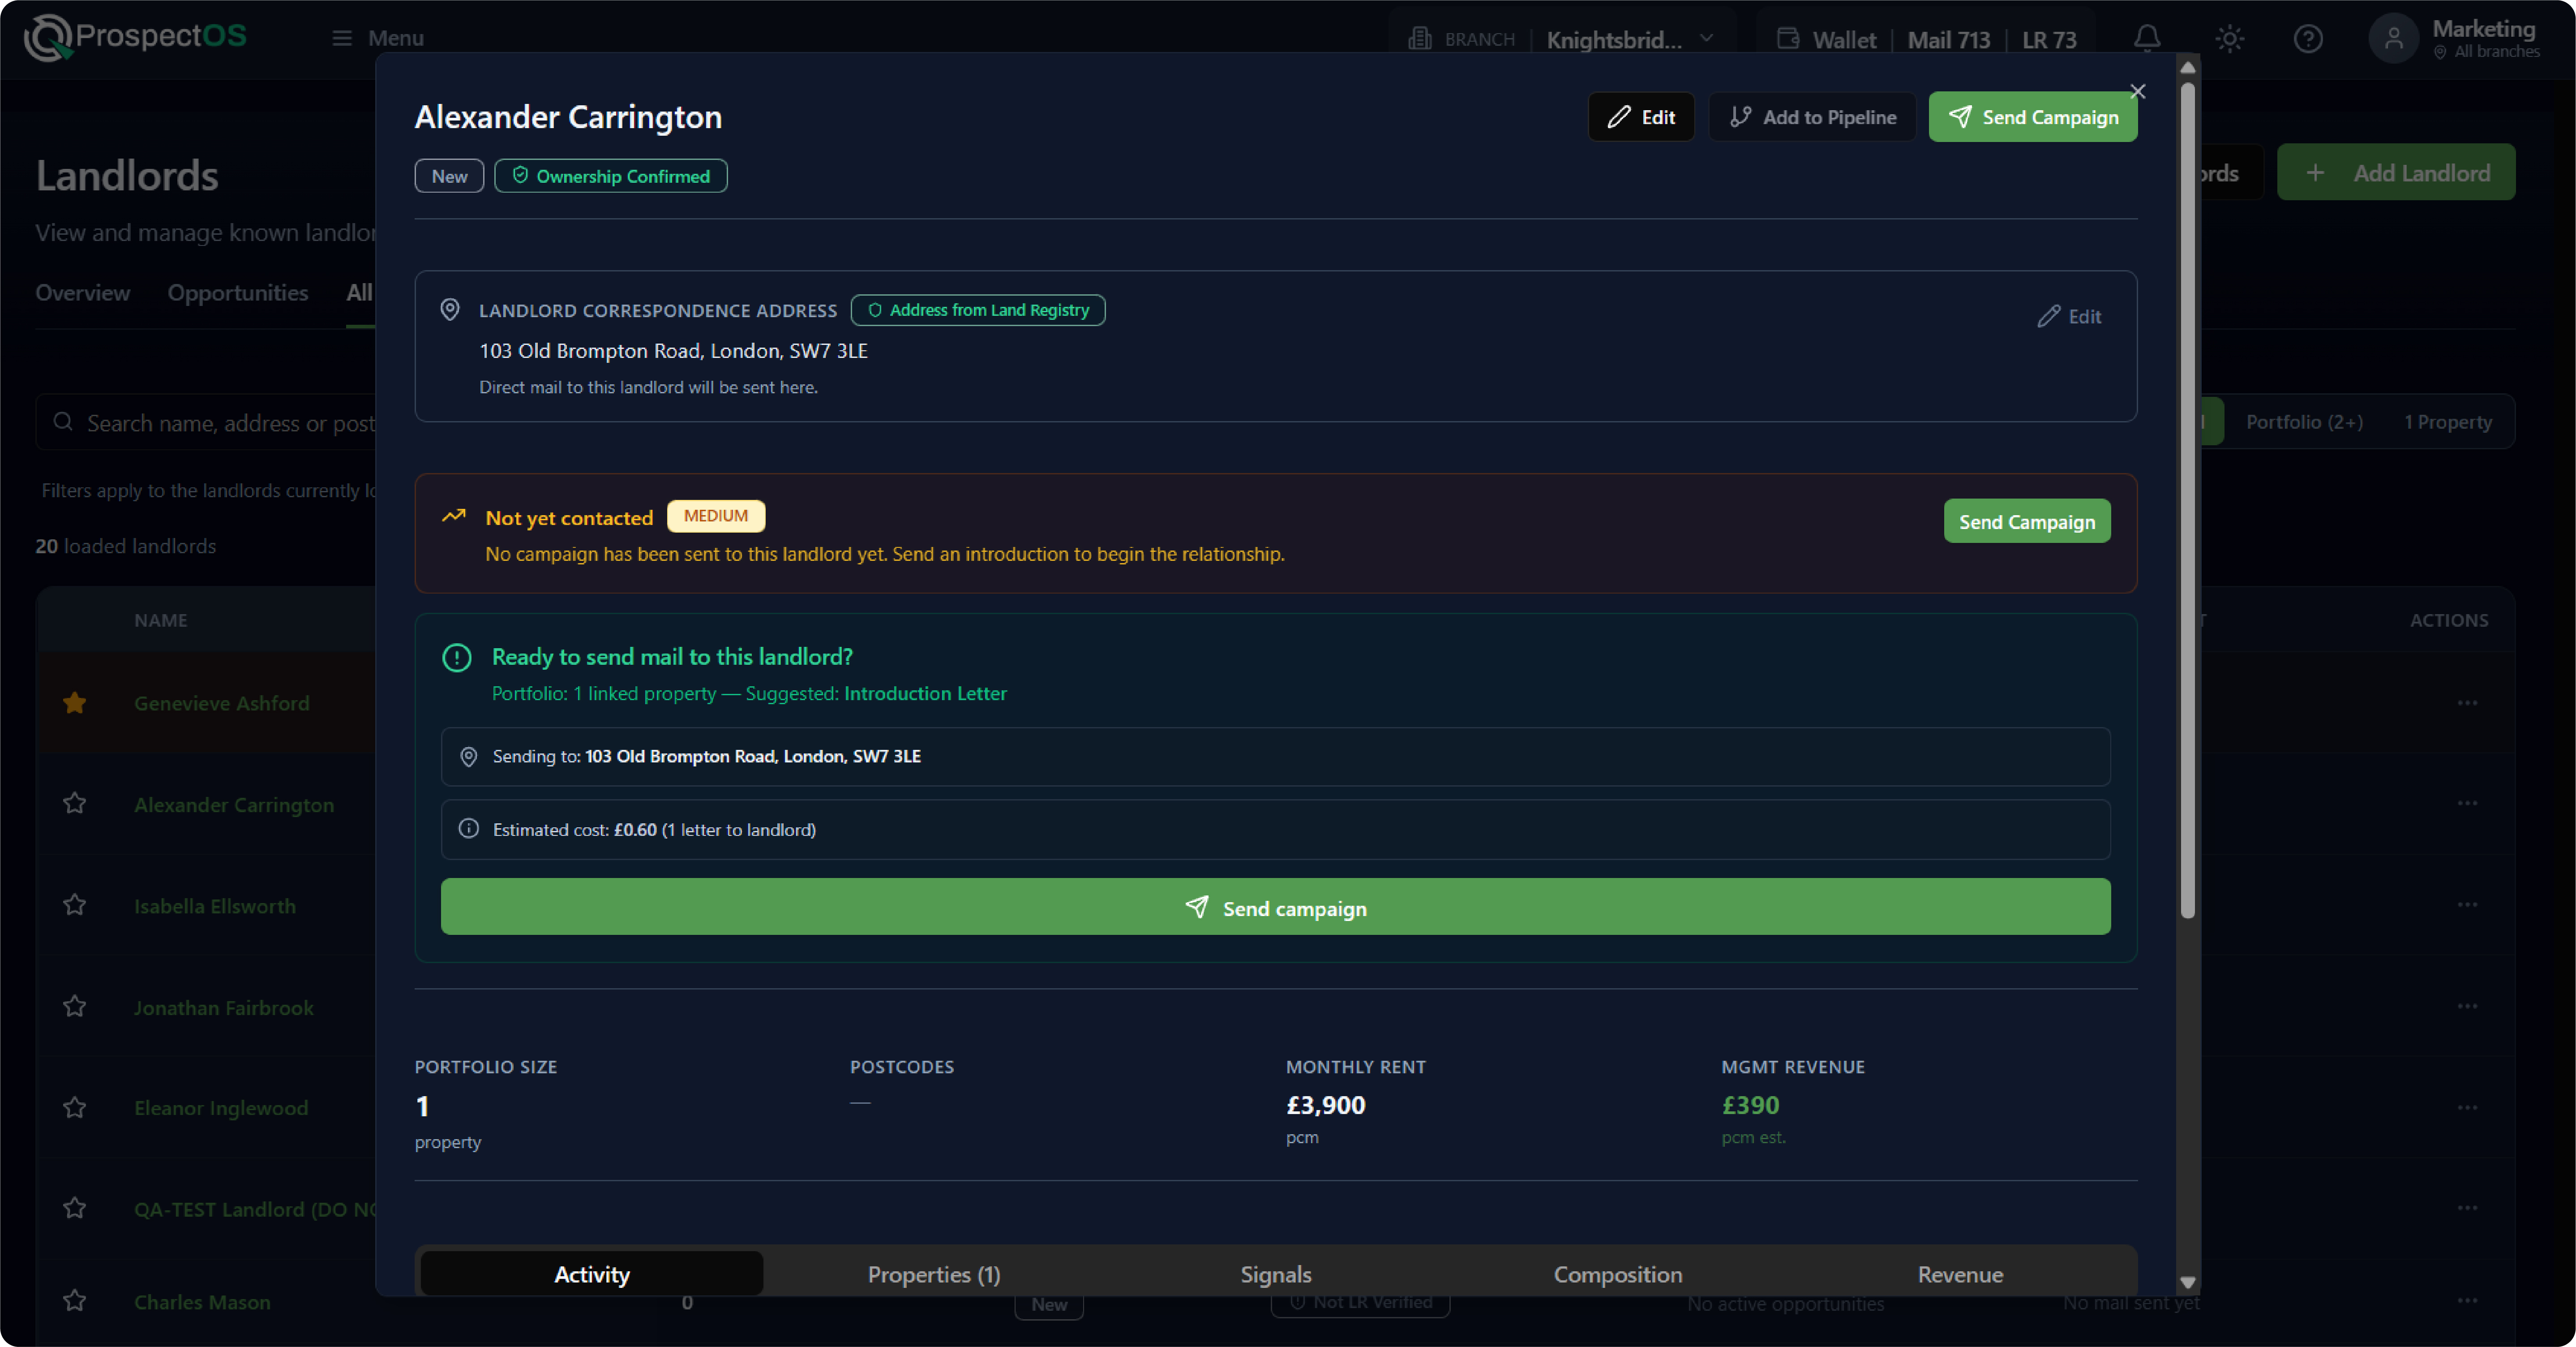Select the Portfolio (2+) filter on Landlords page
The height and width of the screenshot is (1347, 2576).
click(x=2305, y=422)
